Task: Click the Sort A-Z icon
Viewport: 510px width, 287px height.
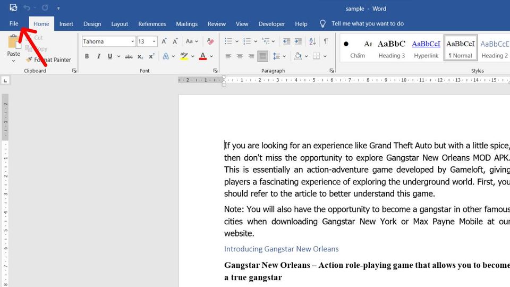Action: 312,41
